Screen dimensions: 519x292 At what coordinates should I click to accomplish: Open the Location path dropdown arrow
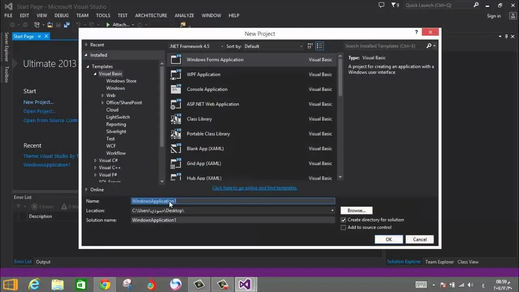[332, 210]
